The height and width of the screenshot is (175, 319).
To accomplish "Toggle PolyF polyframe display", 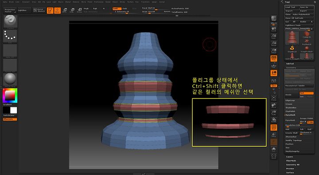I will pos(274,128).
